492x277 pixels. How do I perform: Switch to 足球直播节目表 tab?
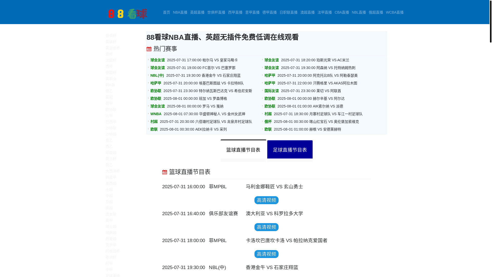pos(290,150)
